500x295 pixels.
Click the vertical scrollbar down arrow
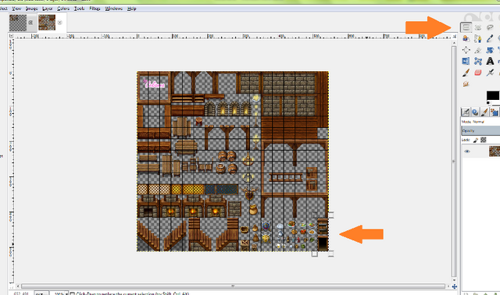pyautogui.click(x=454, y=281)
